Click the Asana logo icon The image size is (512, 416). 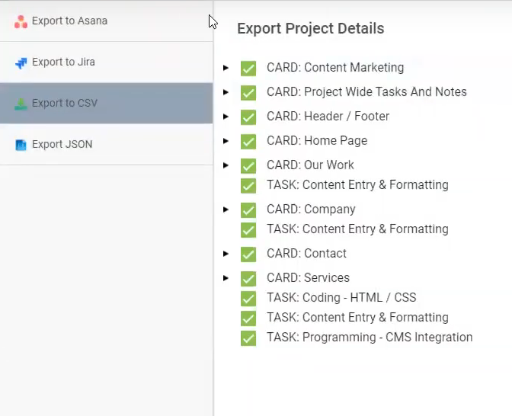[21, 21]
